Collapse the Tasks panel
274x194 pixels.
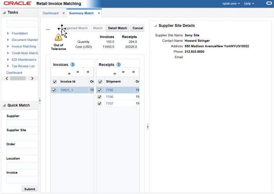tap(4, 12)
